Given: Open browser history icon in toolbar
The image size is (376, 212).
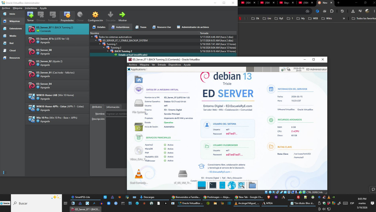Looking at the screenshot, I should [342, 11].
